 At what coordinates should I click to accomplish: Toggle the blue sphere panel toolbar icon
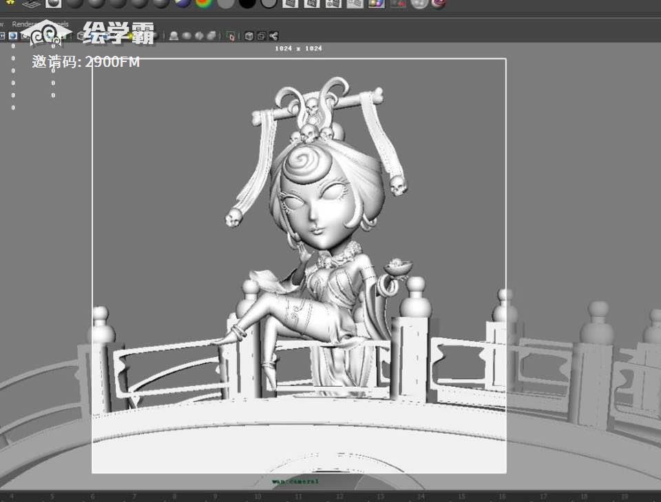coord(13,36)
